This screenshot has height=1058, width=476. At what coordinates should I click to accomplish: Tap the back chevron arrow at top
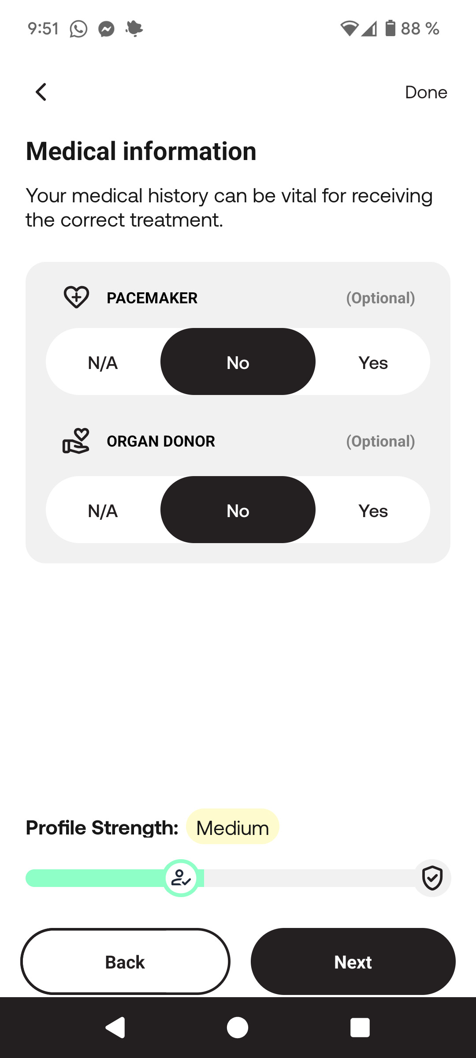pyautogui.click(x=41, y=92)
